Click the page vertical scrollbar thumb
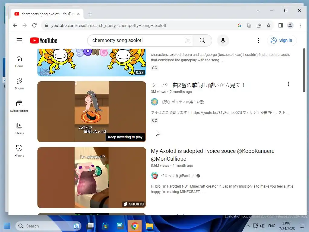Image resolution: width=309 pixels, height=232 pixels. [x=304, y=70]
